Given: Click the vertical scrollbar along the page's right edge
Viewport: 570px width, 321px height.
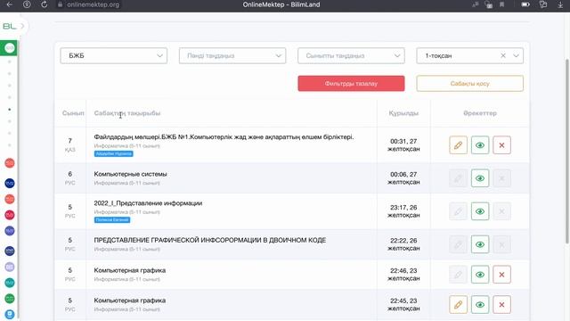Looking at the screenshot, I should [567, 151].
